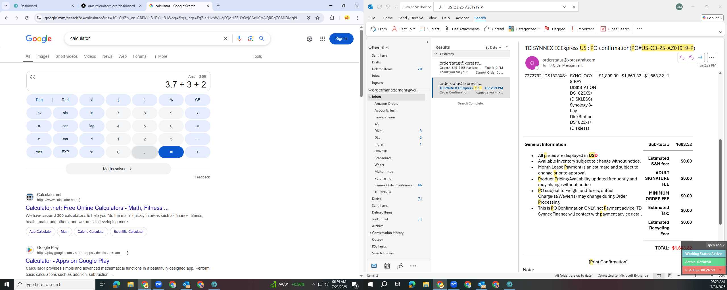Viewport: 727px width, 290px height.
Task: Open Outlook Home ribbon tab
Action: click(388, 18)
